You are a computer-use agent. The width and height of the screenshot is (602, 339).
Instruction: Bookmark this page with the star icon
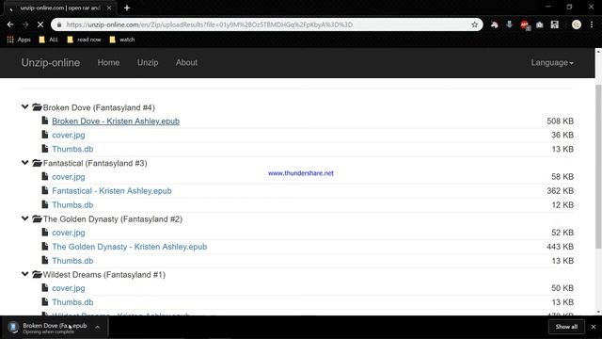point(474,24)
